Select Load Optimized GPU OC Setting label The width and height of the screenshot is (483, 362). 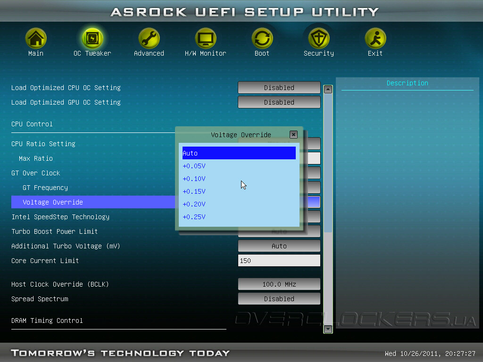66,102
